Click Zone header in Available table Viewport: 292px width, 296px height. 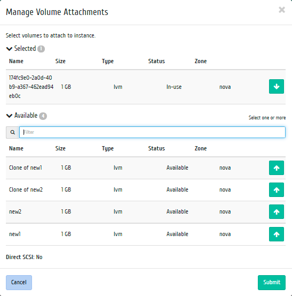(201, 148)
